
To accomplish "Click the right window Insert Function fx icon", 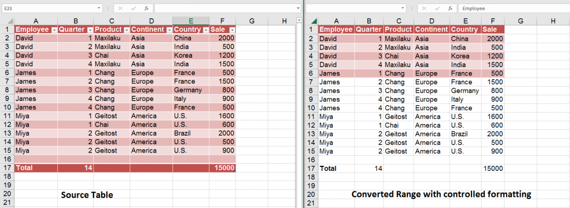I will pyautogui.click(x=450, y=8).
